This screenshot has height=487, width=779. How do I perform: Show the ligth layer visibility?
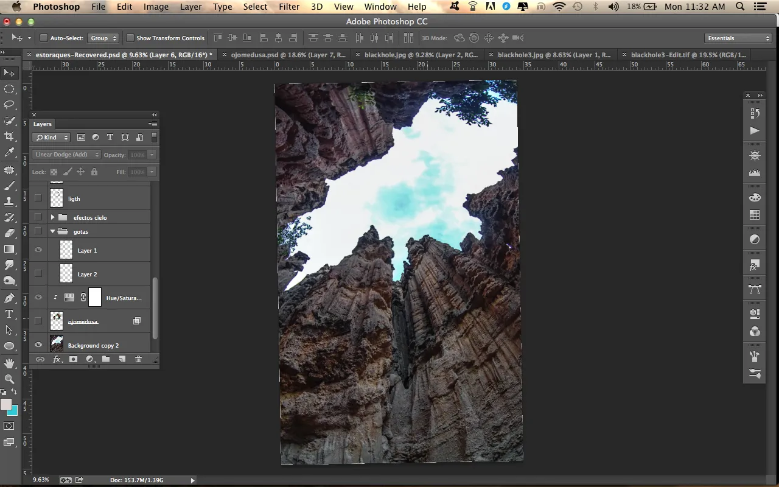38,198
